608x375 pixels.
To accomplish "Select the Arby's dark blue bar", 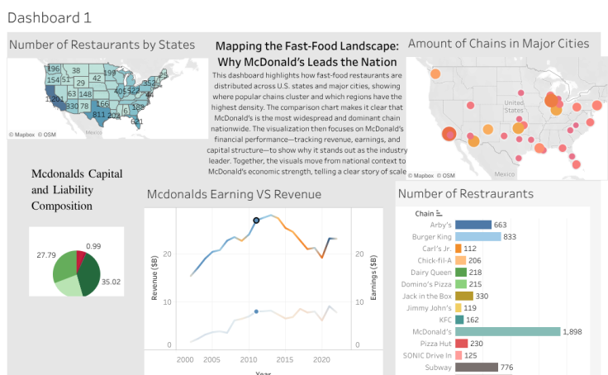I will (x=473, y=225).
